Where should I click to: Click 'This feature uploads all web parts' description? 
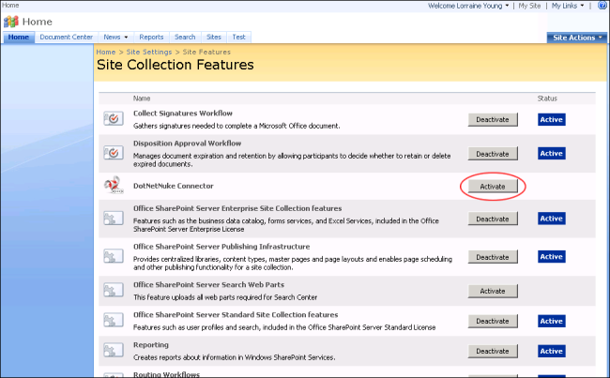tap(225, 297)
